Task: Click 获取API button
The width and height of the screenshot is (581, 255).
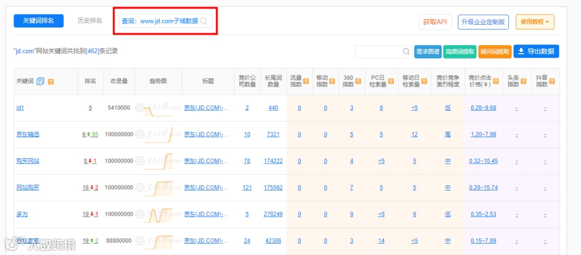Action: coord(435,22)
